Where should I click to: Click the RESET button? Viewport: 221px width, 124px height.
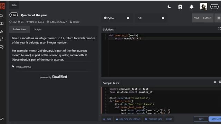169,119
